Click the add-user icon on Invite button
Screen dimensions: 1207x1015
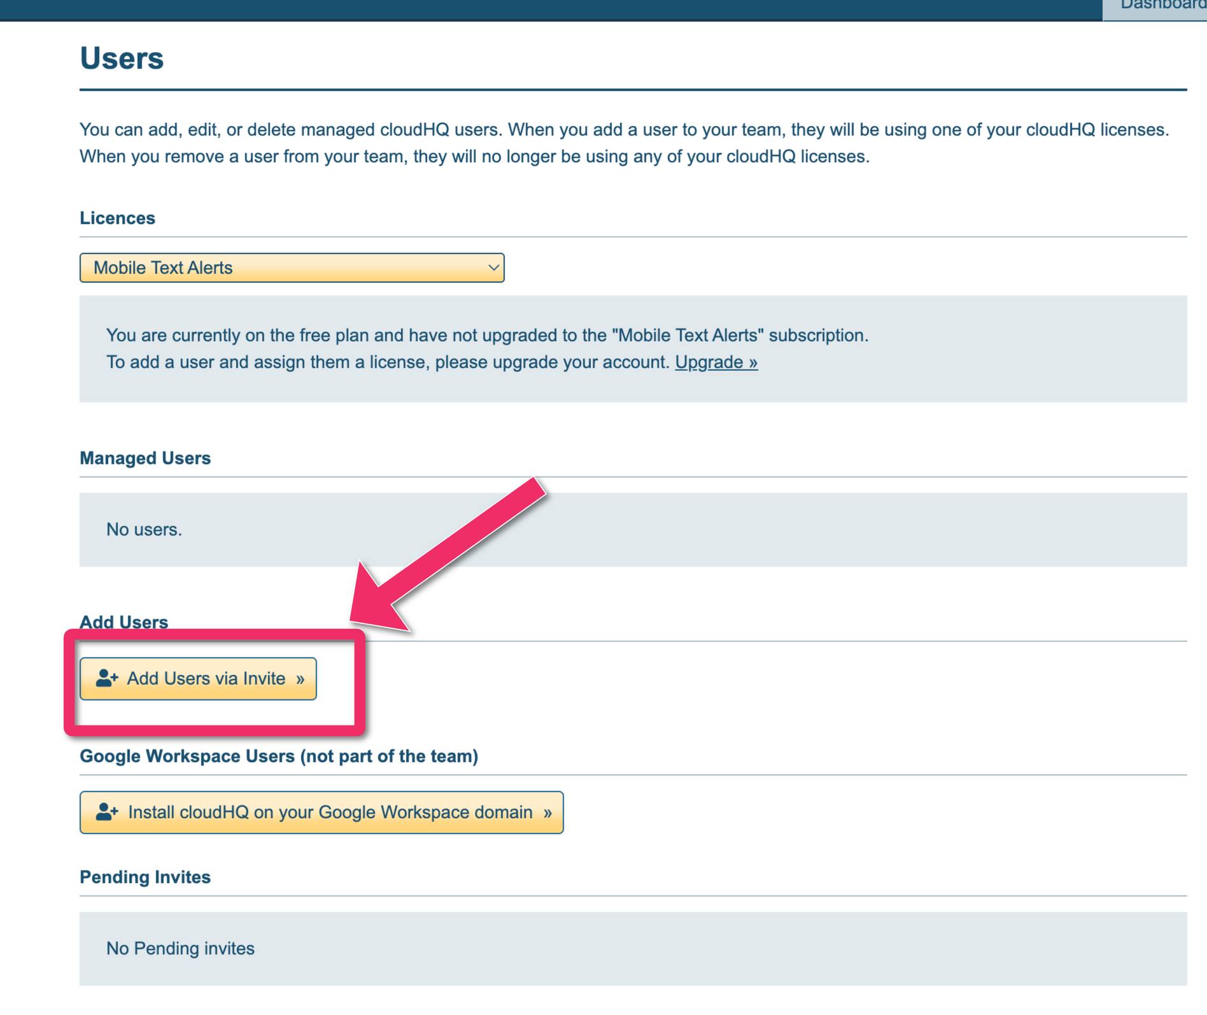pyautogui.click(x=107, y=678)
